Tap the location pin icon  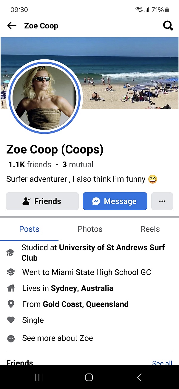click(11, 304)
